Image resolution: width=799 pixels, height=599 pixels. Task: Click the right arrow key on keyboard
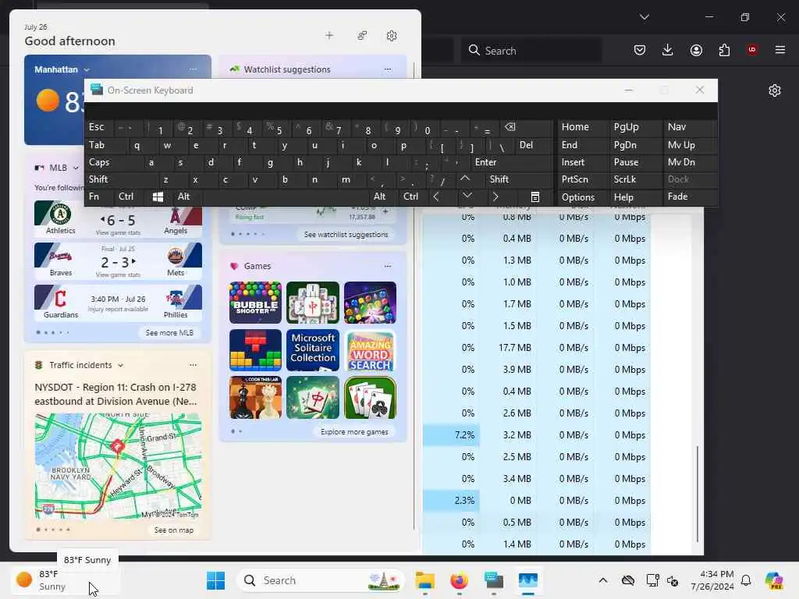[x=495, y=197]
